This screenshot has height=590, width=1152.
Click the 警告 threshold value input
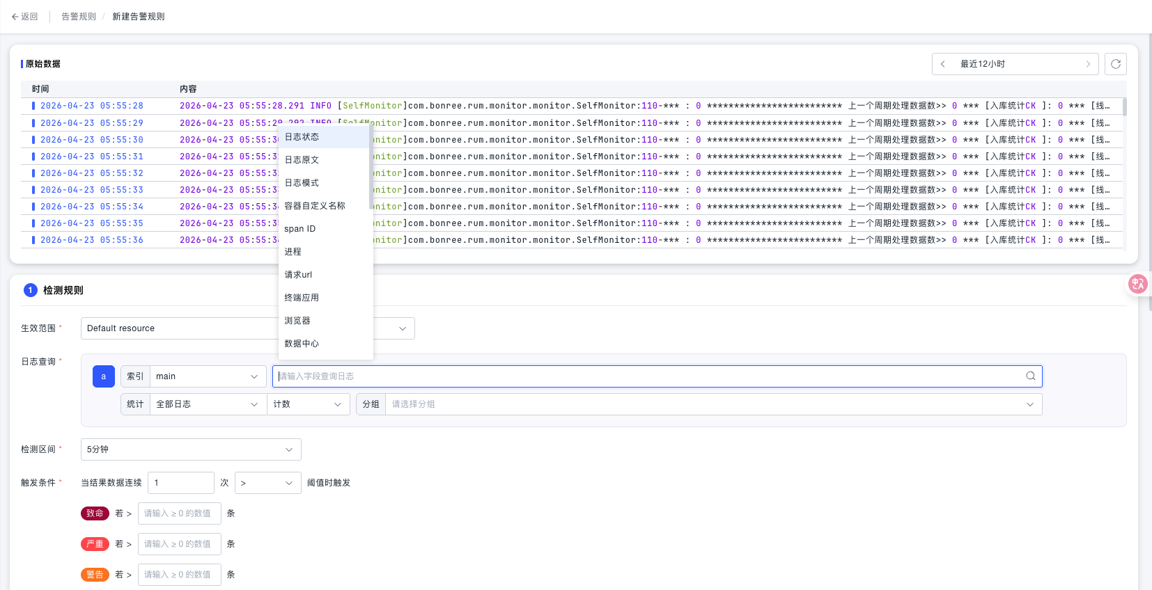coord(180,575)
